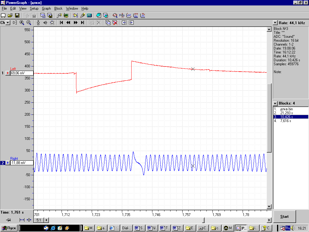This screenshot has width=309, height=232.
Task: Open the Block menu
Action: pos(58,8)
